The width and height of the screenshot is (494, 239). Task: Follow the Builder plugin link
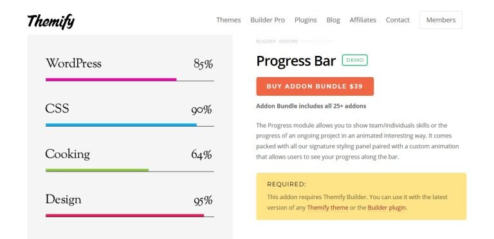coord(387,208)
